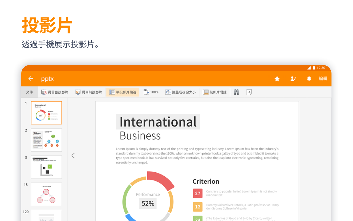The width and height of the screenshot is (353, 221).
Task: Click the Criterion heading
Action: (x=206, y=181)
